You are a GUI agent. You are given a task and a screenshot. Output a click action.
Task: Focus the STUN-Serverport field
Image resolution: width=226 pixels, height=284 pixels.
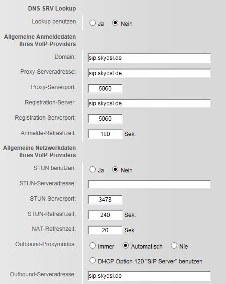tap(105, 200)
